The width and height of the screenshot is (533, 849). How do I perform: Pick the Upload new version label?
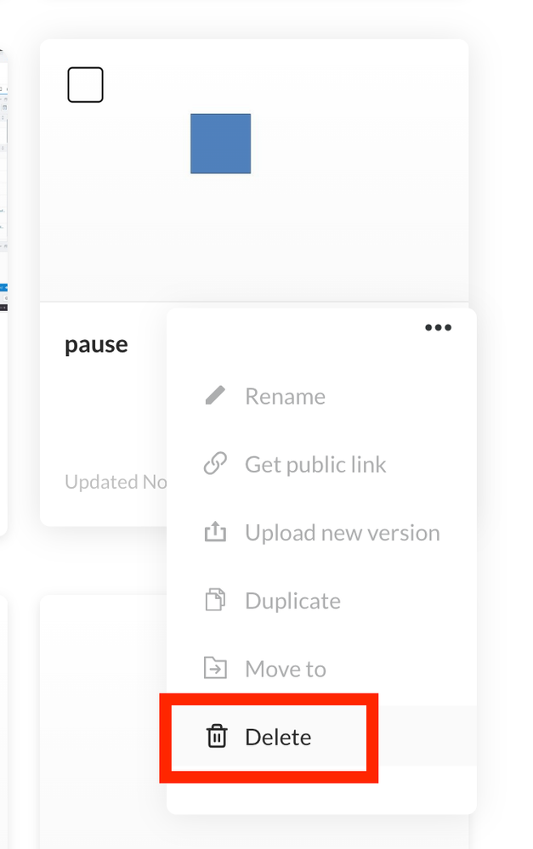(x=343, y=533)
